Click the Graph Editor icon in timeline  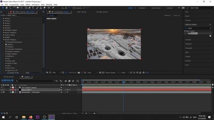coord(78,81)
